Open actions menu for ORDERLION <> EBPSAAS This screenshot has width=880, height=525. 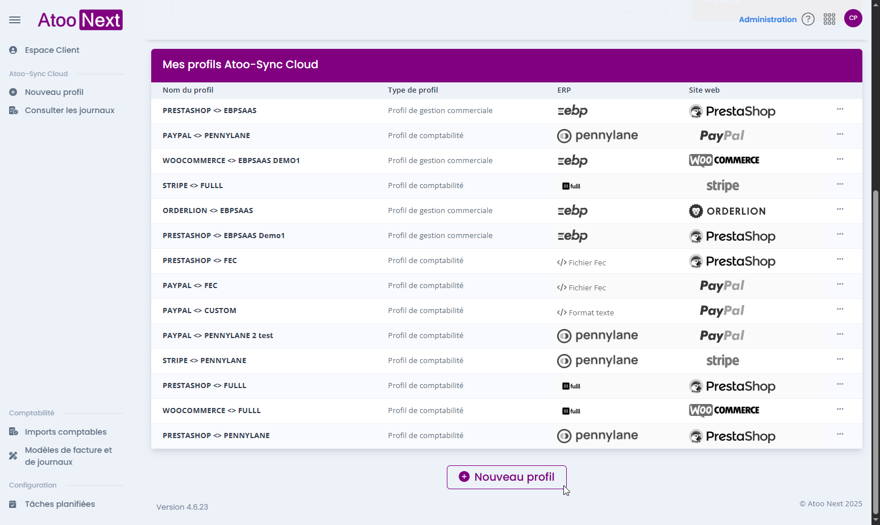pos(840,209)
